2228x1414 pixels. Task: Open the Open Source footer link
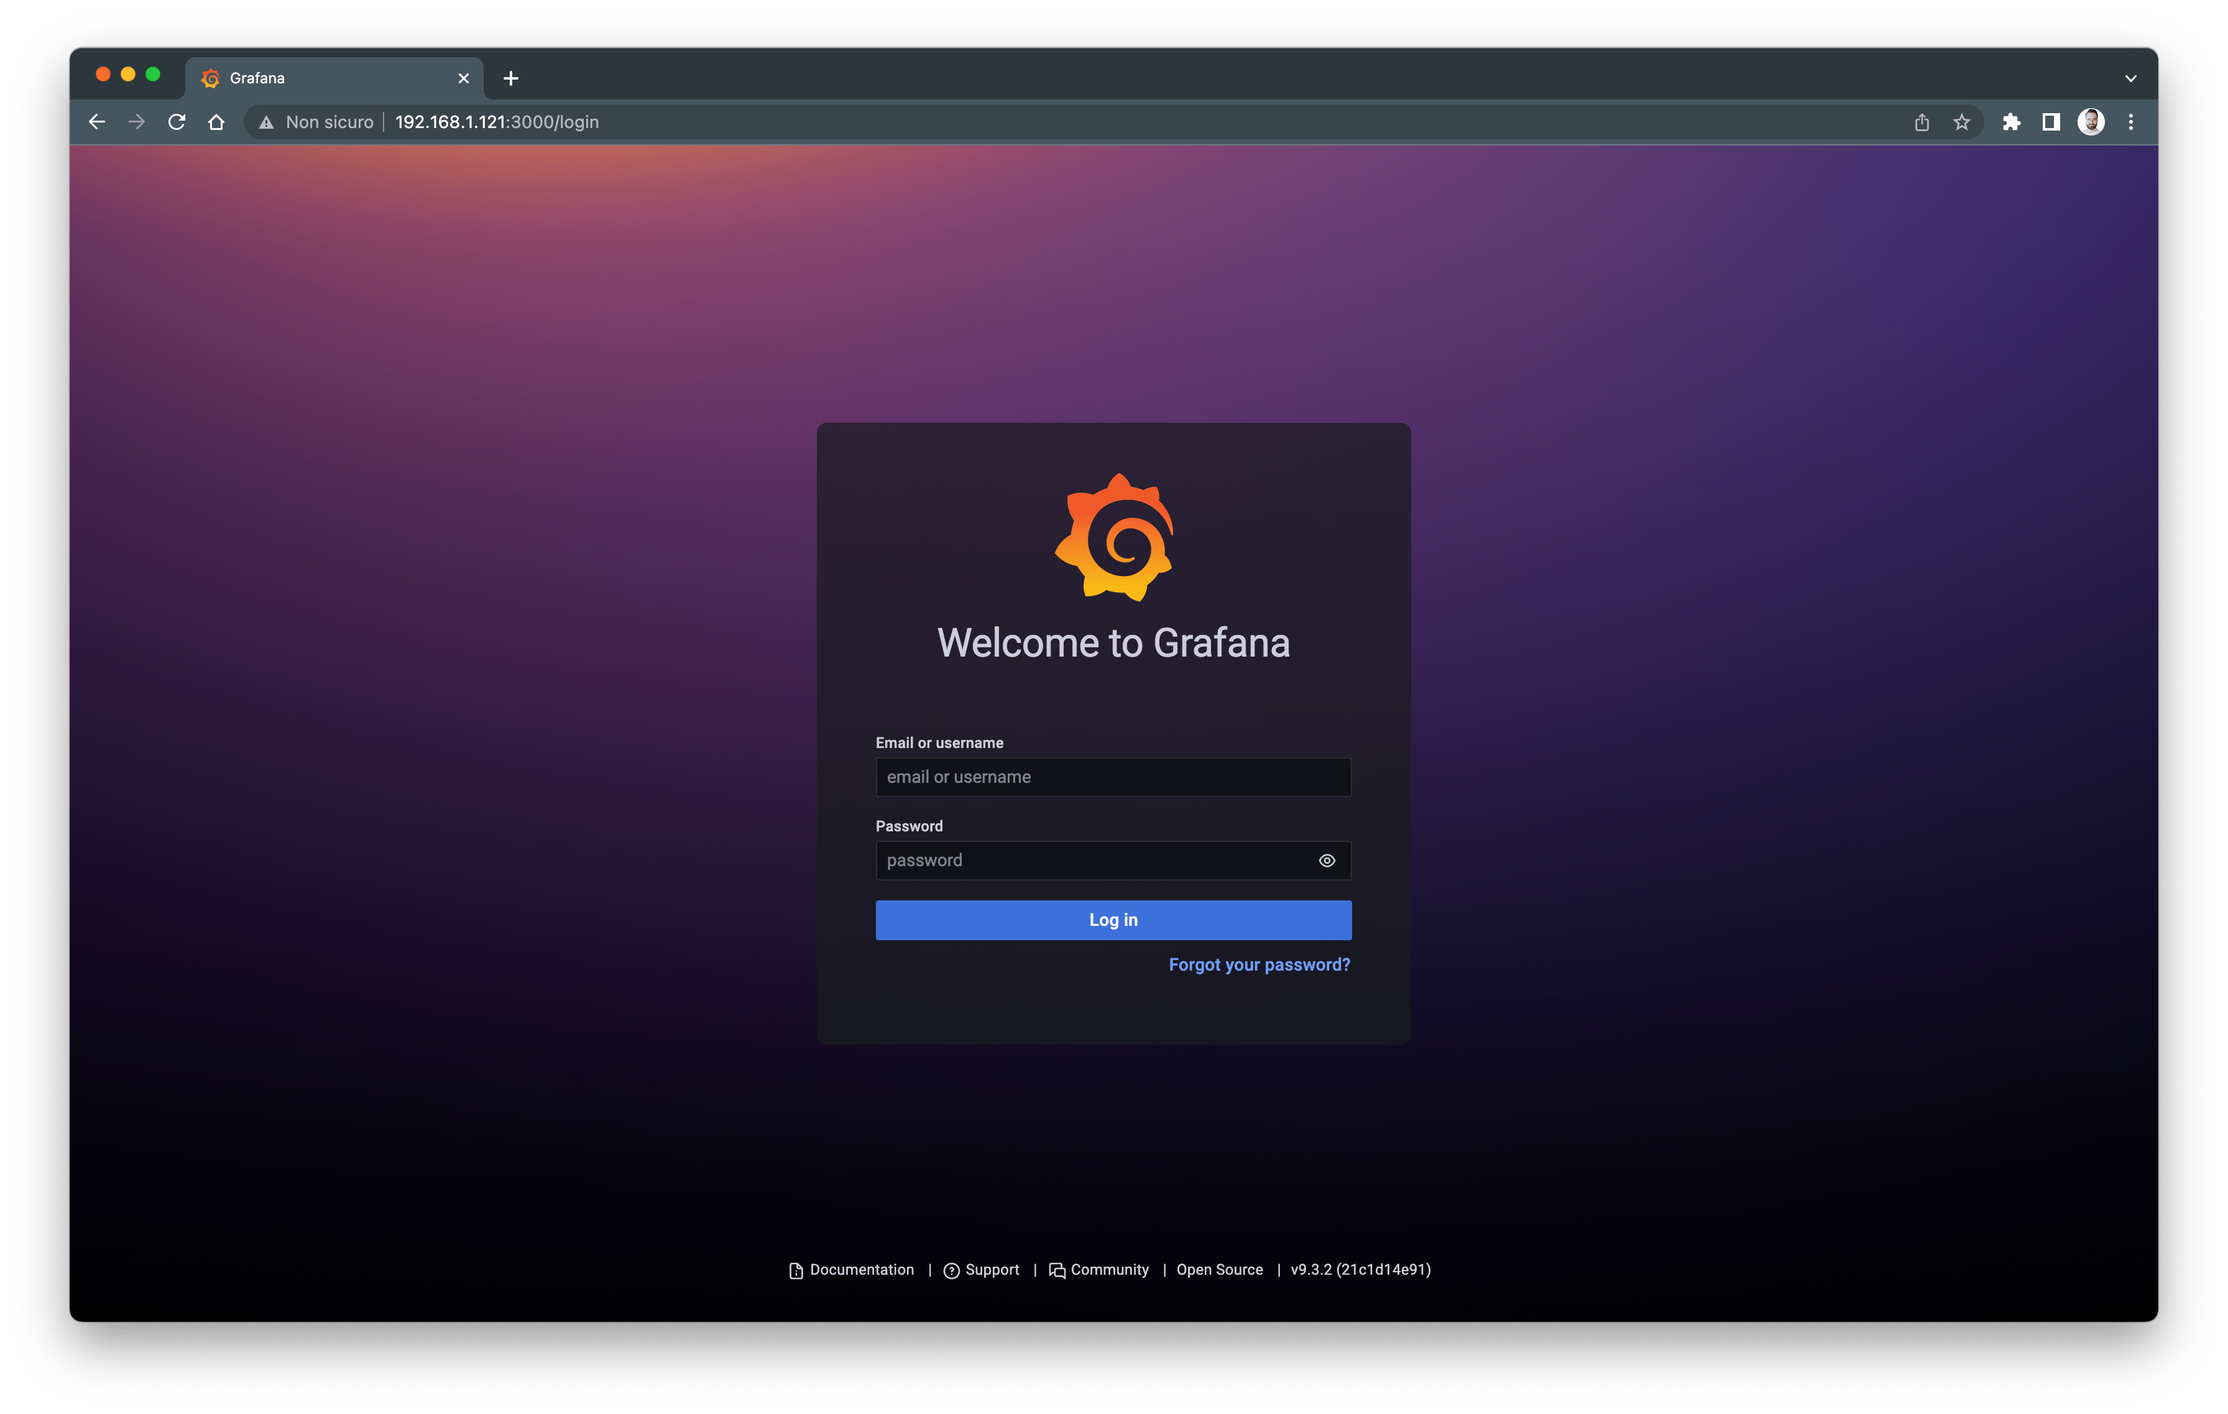click(x=1220, y=1270)
